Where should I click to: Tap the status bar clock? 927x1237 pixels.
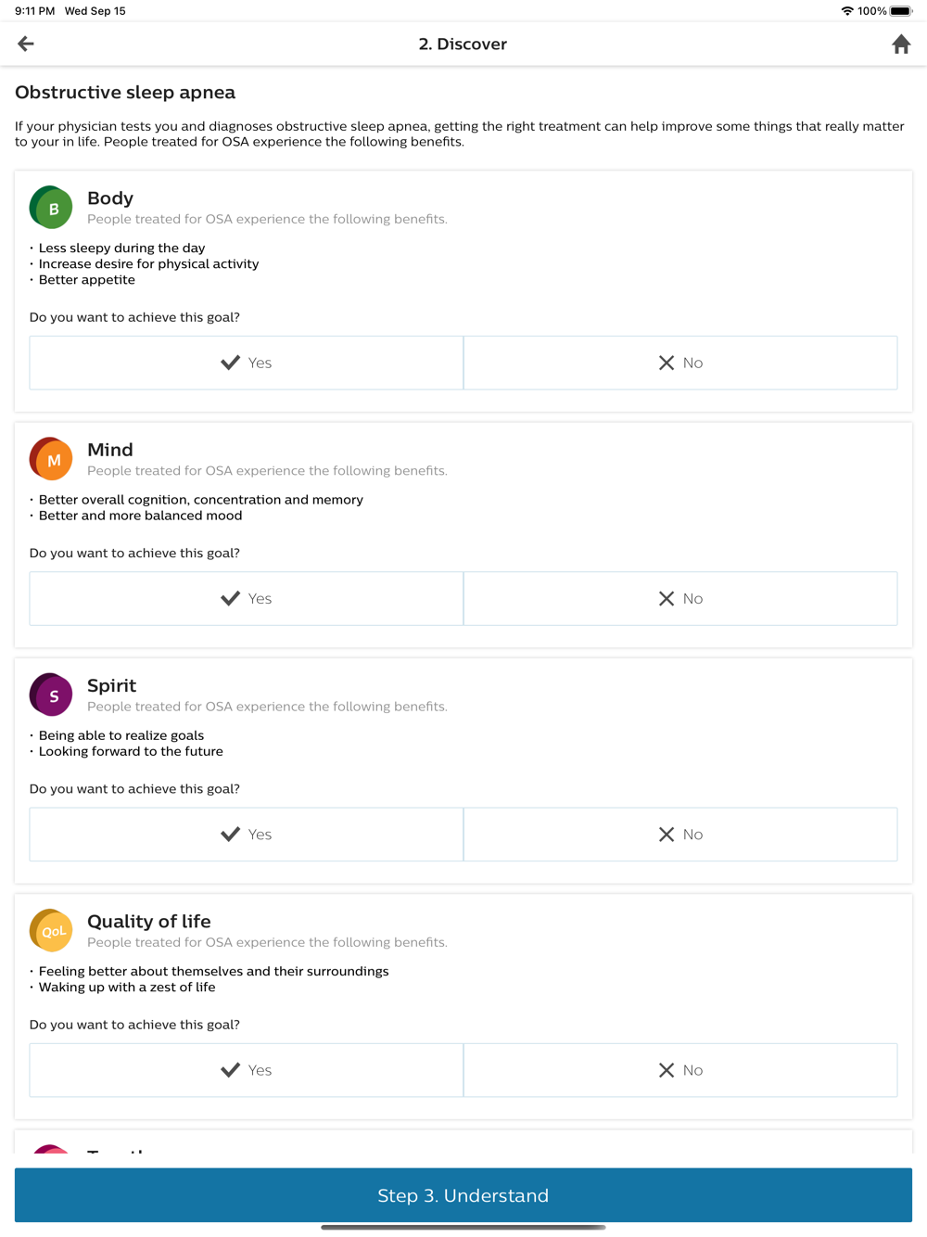tap(34, 11)
